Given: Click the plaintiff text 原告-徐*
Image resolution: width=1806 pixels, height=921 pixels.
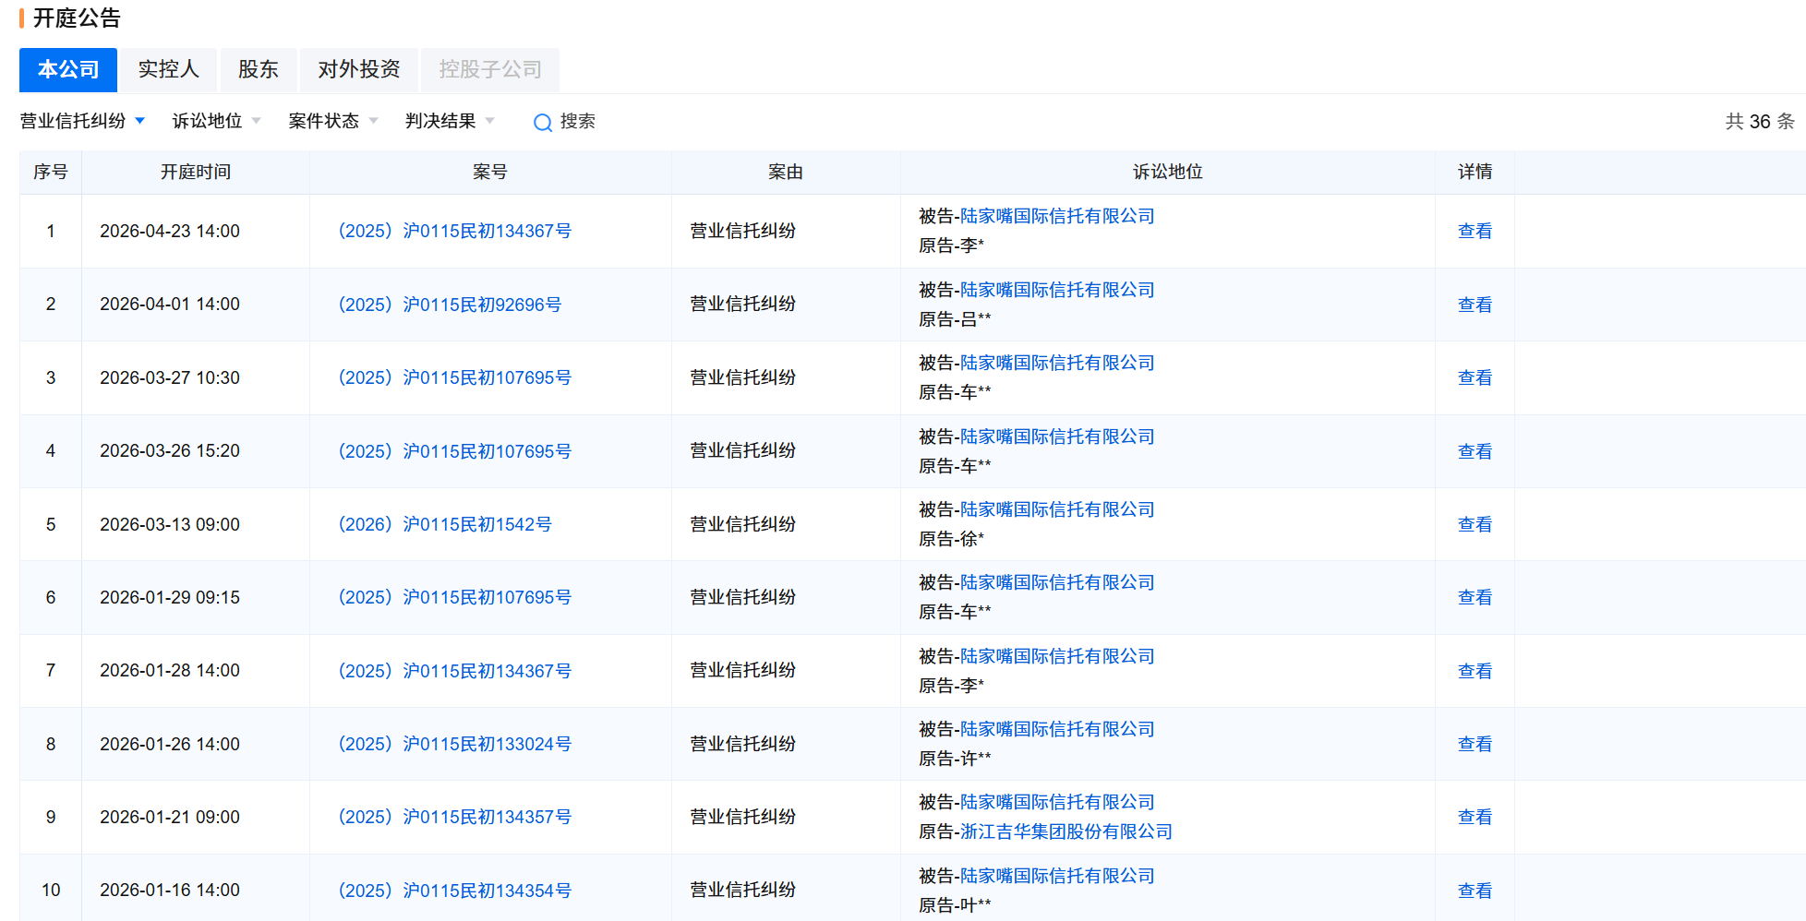Looking at the screenshot, I should click(x=951, y=539).
